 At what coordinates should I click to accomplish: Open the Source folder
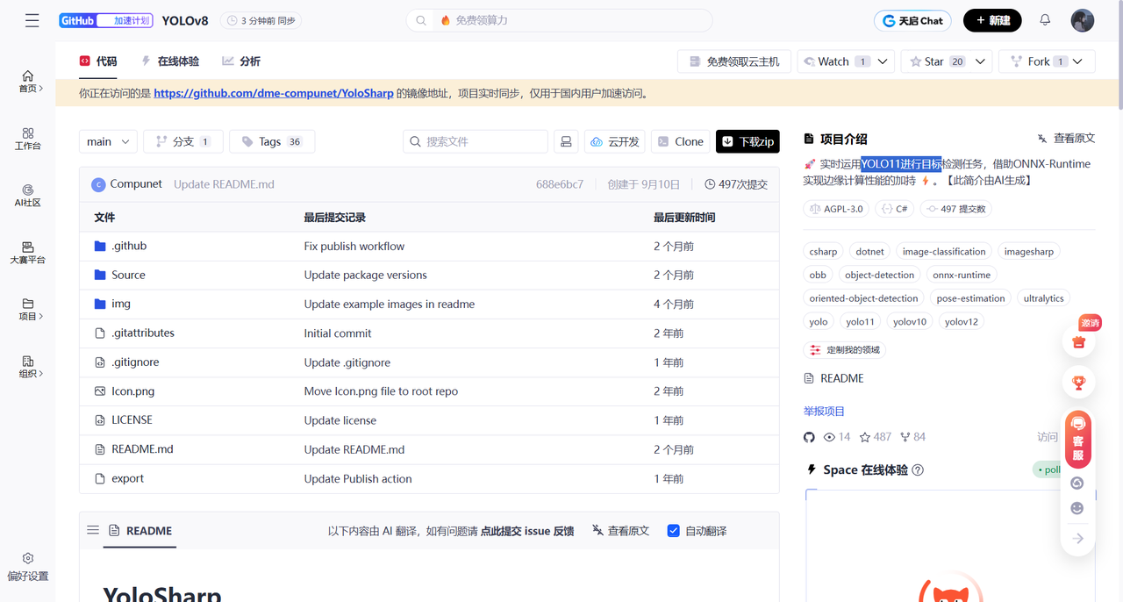pos(128,276)
